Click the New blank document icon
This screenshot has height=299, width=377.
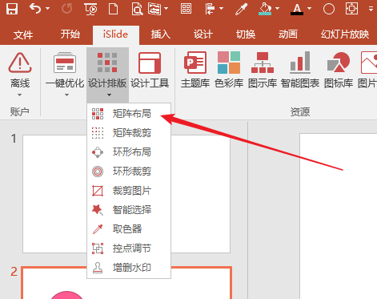point(114,9)
